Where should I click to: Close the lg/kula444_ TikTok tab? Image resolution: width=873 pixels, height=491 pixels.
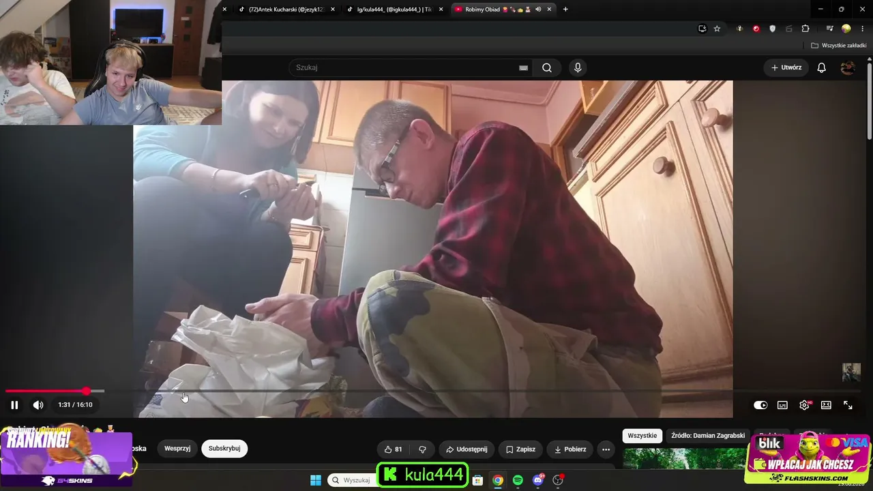(x=441, y=10)
